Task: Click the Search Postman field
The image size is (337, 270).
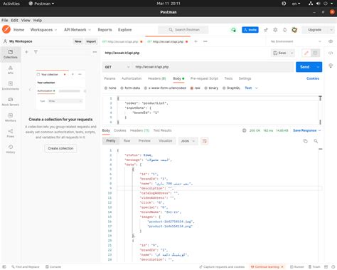Action: coord(183,30)
